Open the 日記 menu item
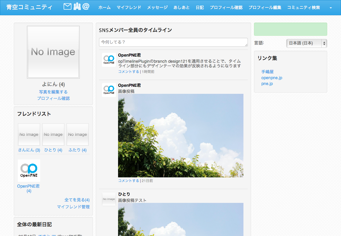 click(x=200, y=8)
